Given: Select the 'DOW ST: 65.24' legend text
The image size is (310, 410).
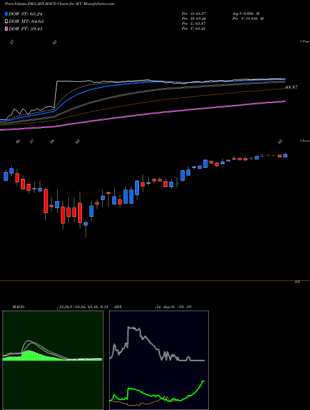Looking at the screenshot, I should [25, 14].
